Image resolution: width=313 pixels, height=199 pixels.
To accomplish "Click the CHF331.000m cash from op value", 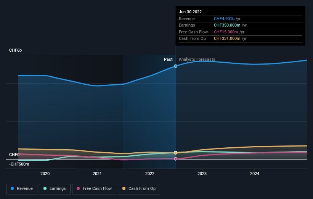I will tap(227, 39).
